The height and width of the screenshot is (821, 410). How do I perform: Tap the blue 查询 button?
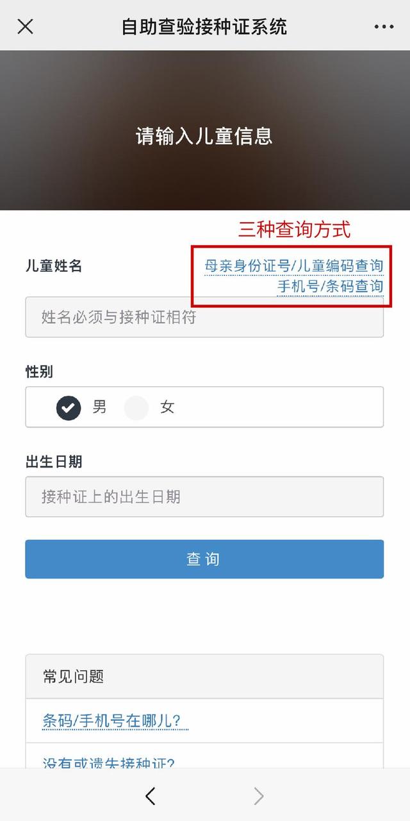click(204, 559)
